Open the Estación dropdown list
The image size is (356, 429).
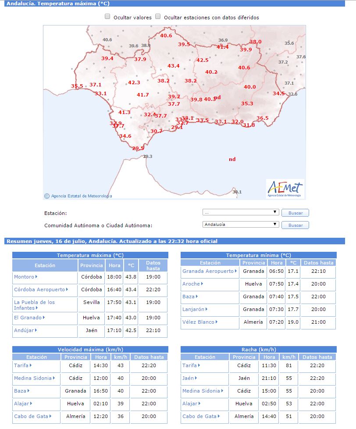point(241,212)
